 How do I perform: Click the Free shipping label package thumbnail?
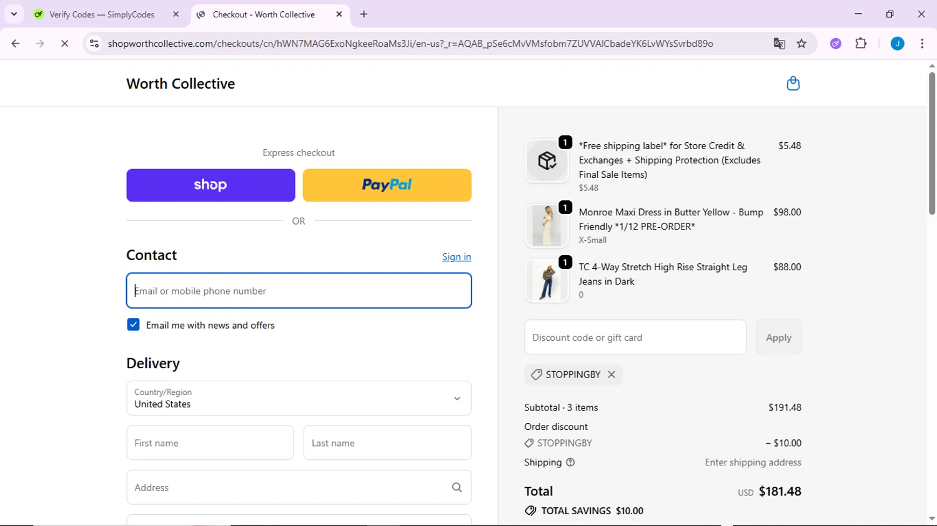tap(547, 161)
